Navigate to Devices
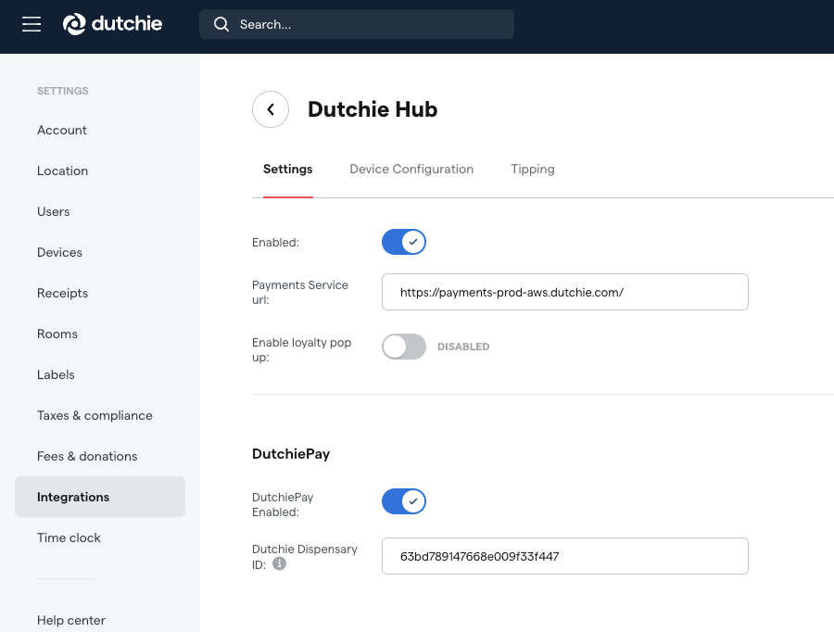This screenshot has height=632, width=834. point(59,253)
